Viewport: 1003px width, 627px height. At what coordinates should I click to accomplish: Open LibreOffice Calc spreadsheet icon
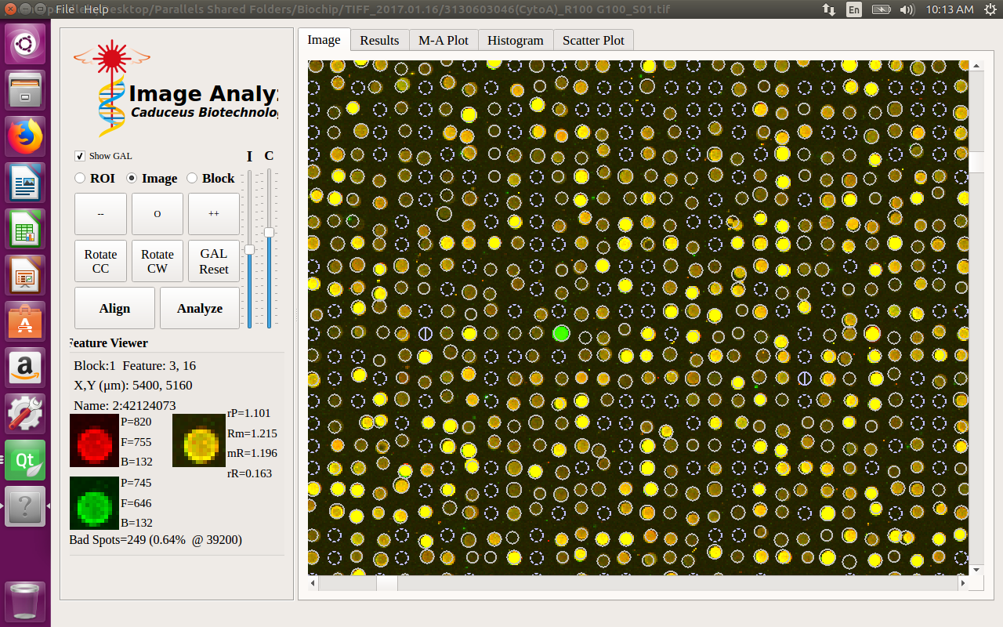[x=26, y=230]
